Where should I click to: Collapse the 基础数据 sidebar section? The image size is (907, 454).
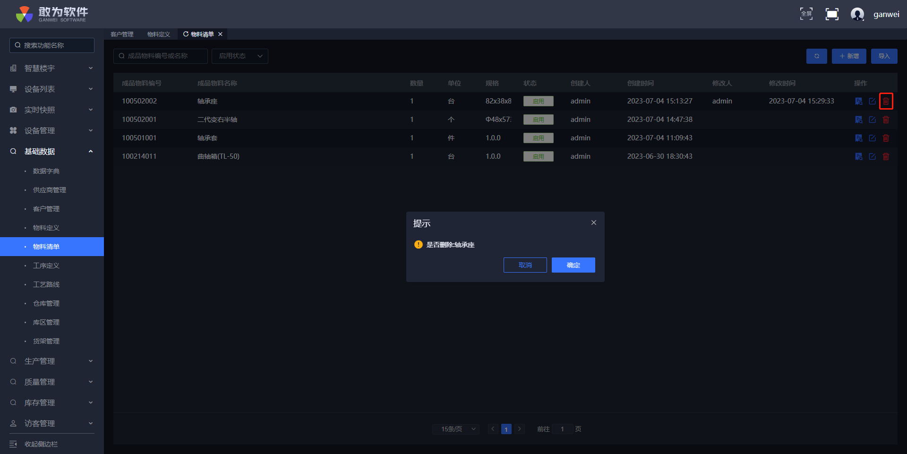tap(52, 151)
